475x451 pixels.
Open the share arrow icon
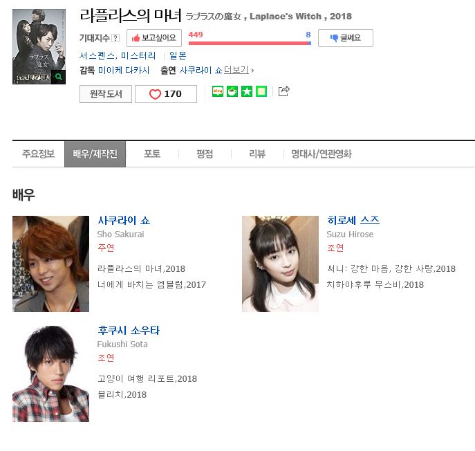284,91
